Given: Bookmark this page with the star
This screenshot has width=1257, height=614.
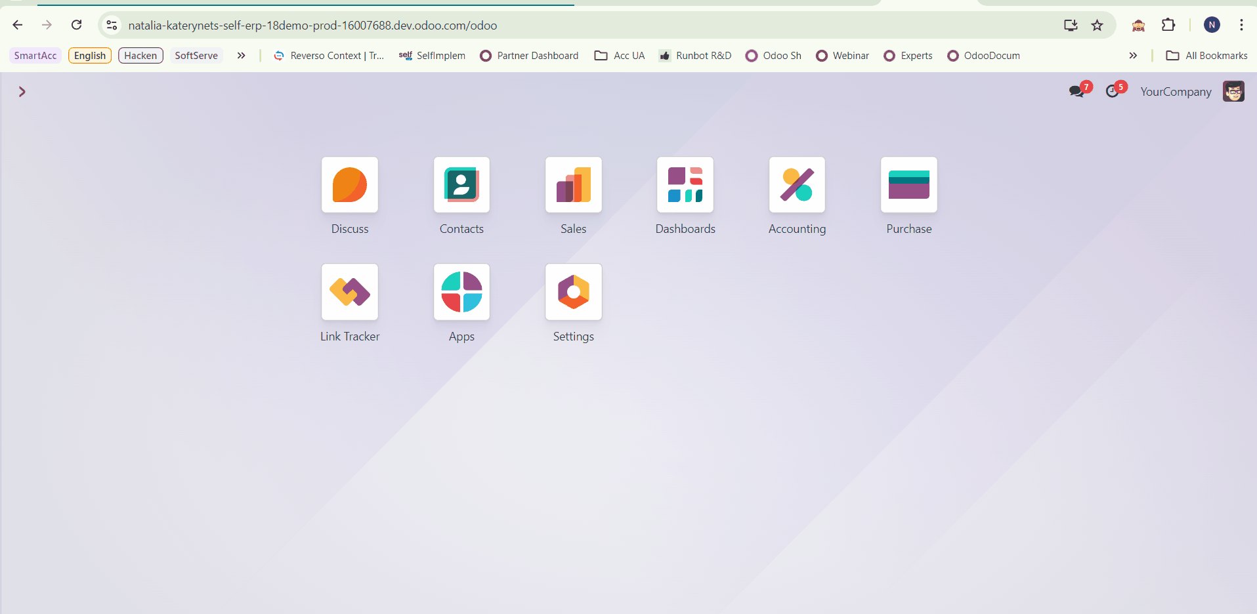Looking at the screenshot, I should tap(1097, 25).
